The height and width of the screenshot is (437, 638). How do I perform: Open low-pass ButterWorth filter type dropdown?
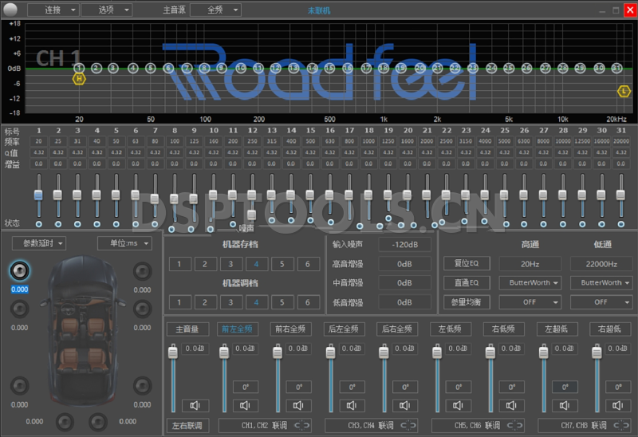(601, 283)
